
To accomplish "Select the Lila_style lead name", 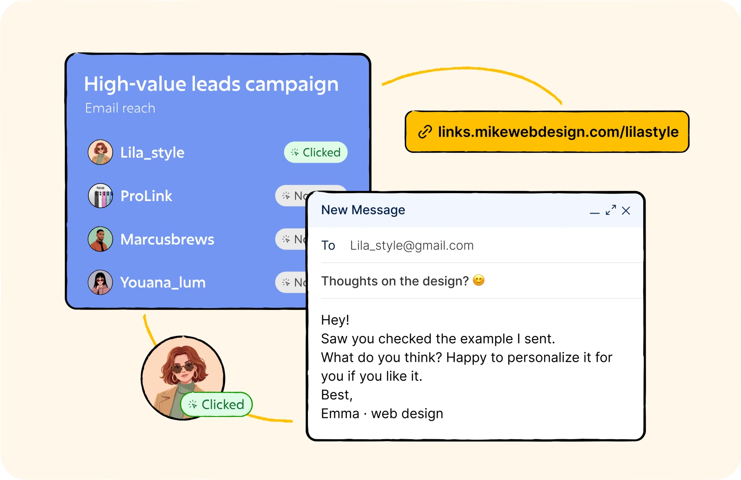I will (x=152, y=152).
